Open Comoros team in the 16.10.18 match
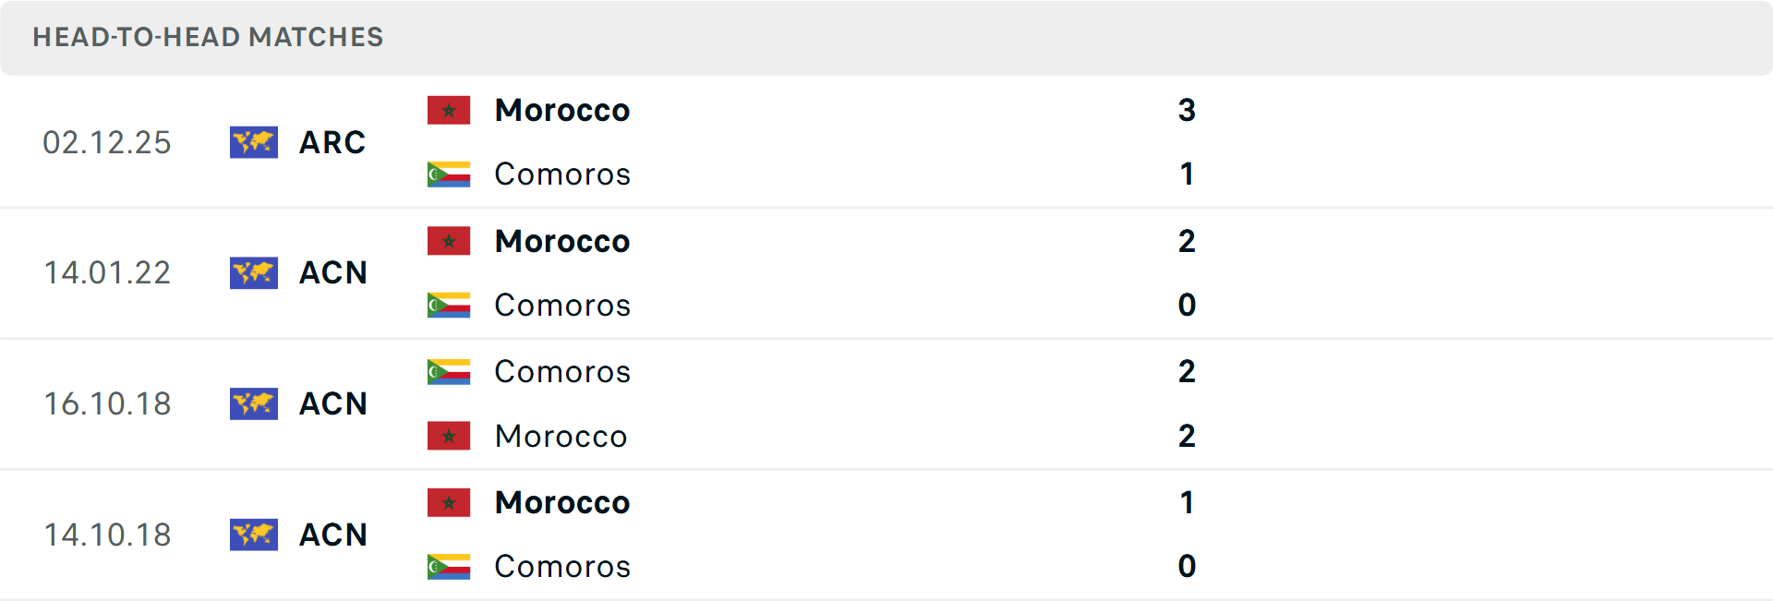Image resolution: width=1773 pixels, height=601 pixels. pyautogui.click(x=562, y=372)
